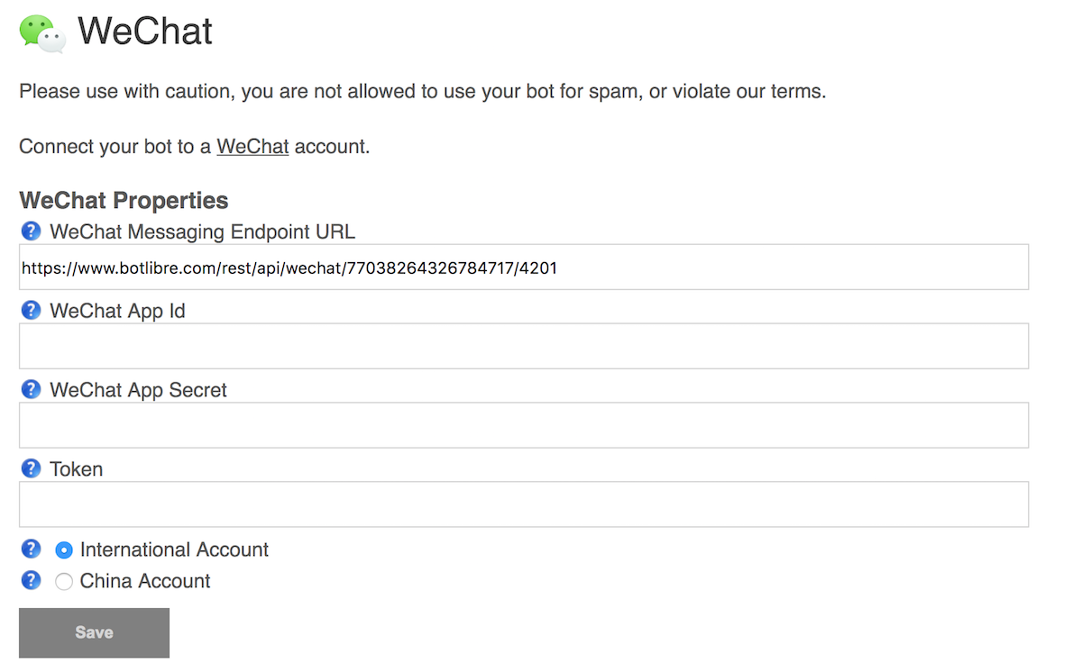Open help icon for International Account
Image resolution: width=1082 pixels, height=672 pixels.
31,549
